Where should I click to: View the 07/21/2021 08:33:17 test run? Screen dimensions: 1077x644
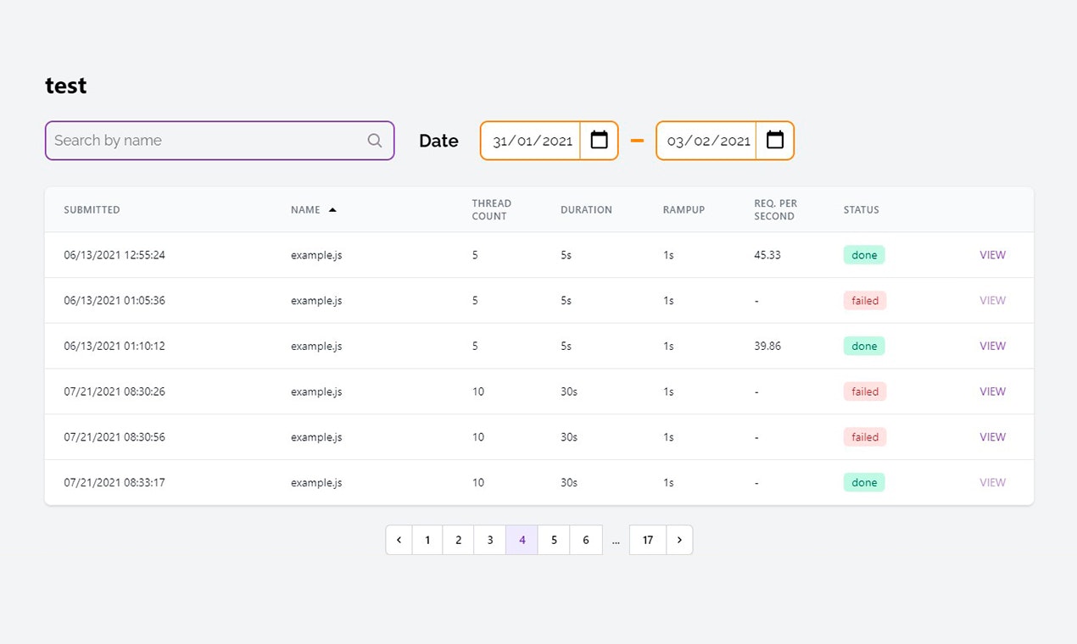(992, 482)
